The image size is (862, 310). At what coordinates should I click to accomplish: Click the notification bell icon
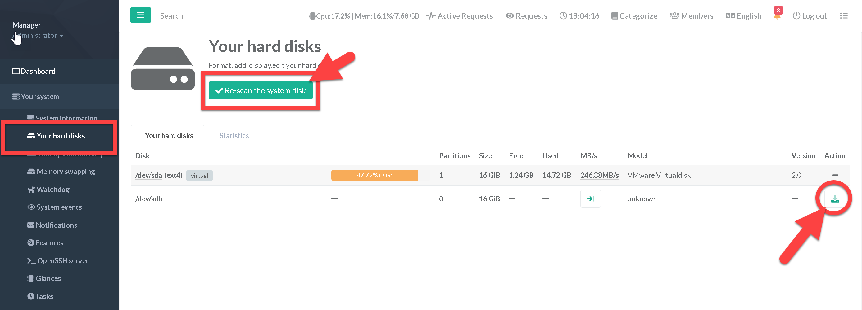coord(777,16)
